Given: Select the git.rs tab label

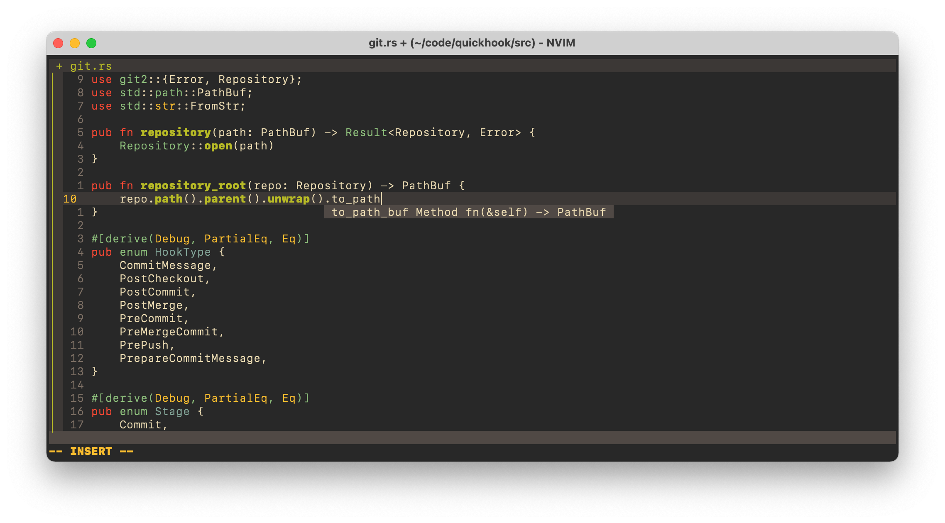Looking at the screenshot, I should point(91,66).
